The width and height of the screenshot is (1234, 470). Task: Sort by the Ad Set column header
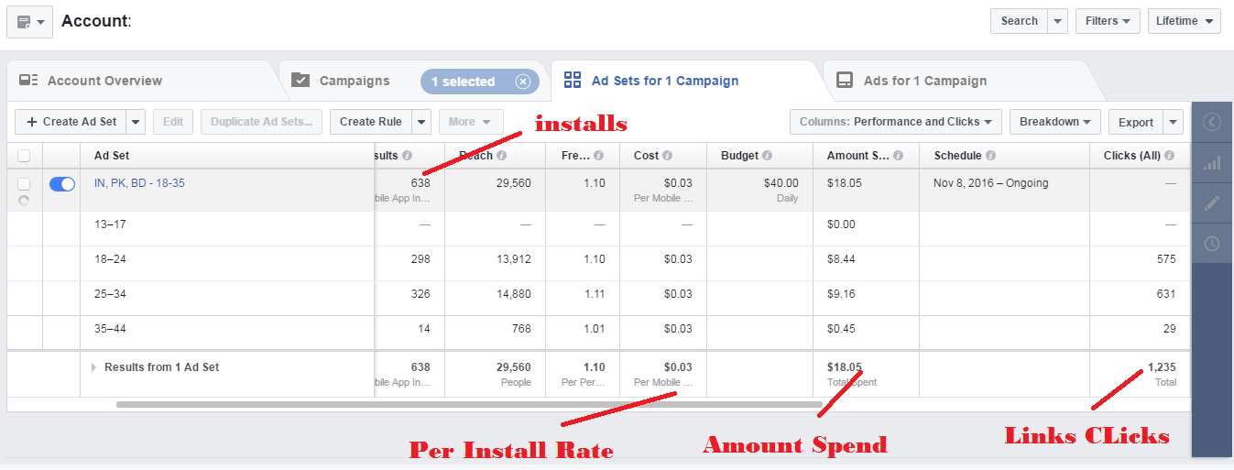click(x=112, y=156)
